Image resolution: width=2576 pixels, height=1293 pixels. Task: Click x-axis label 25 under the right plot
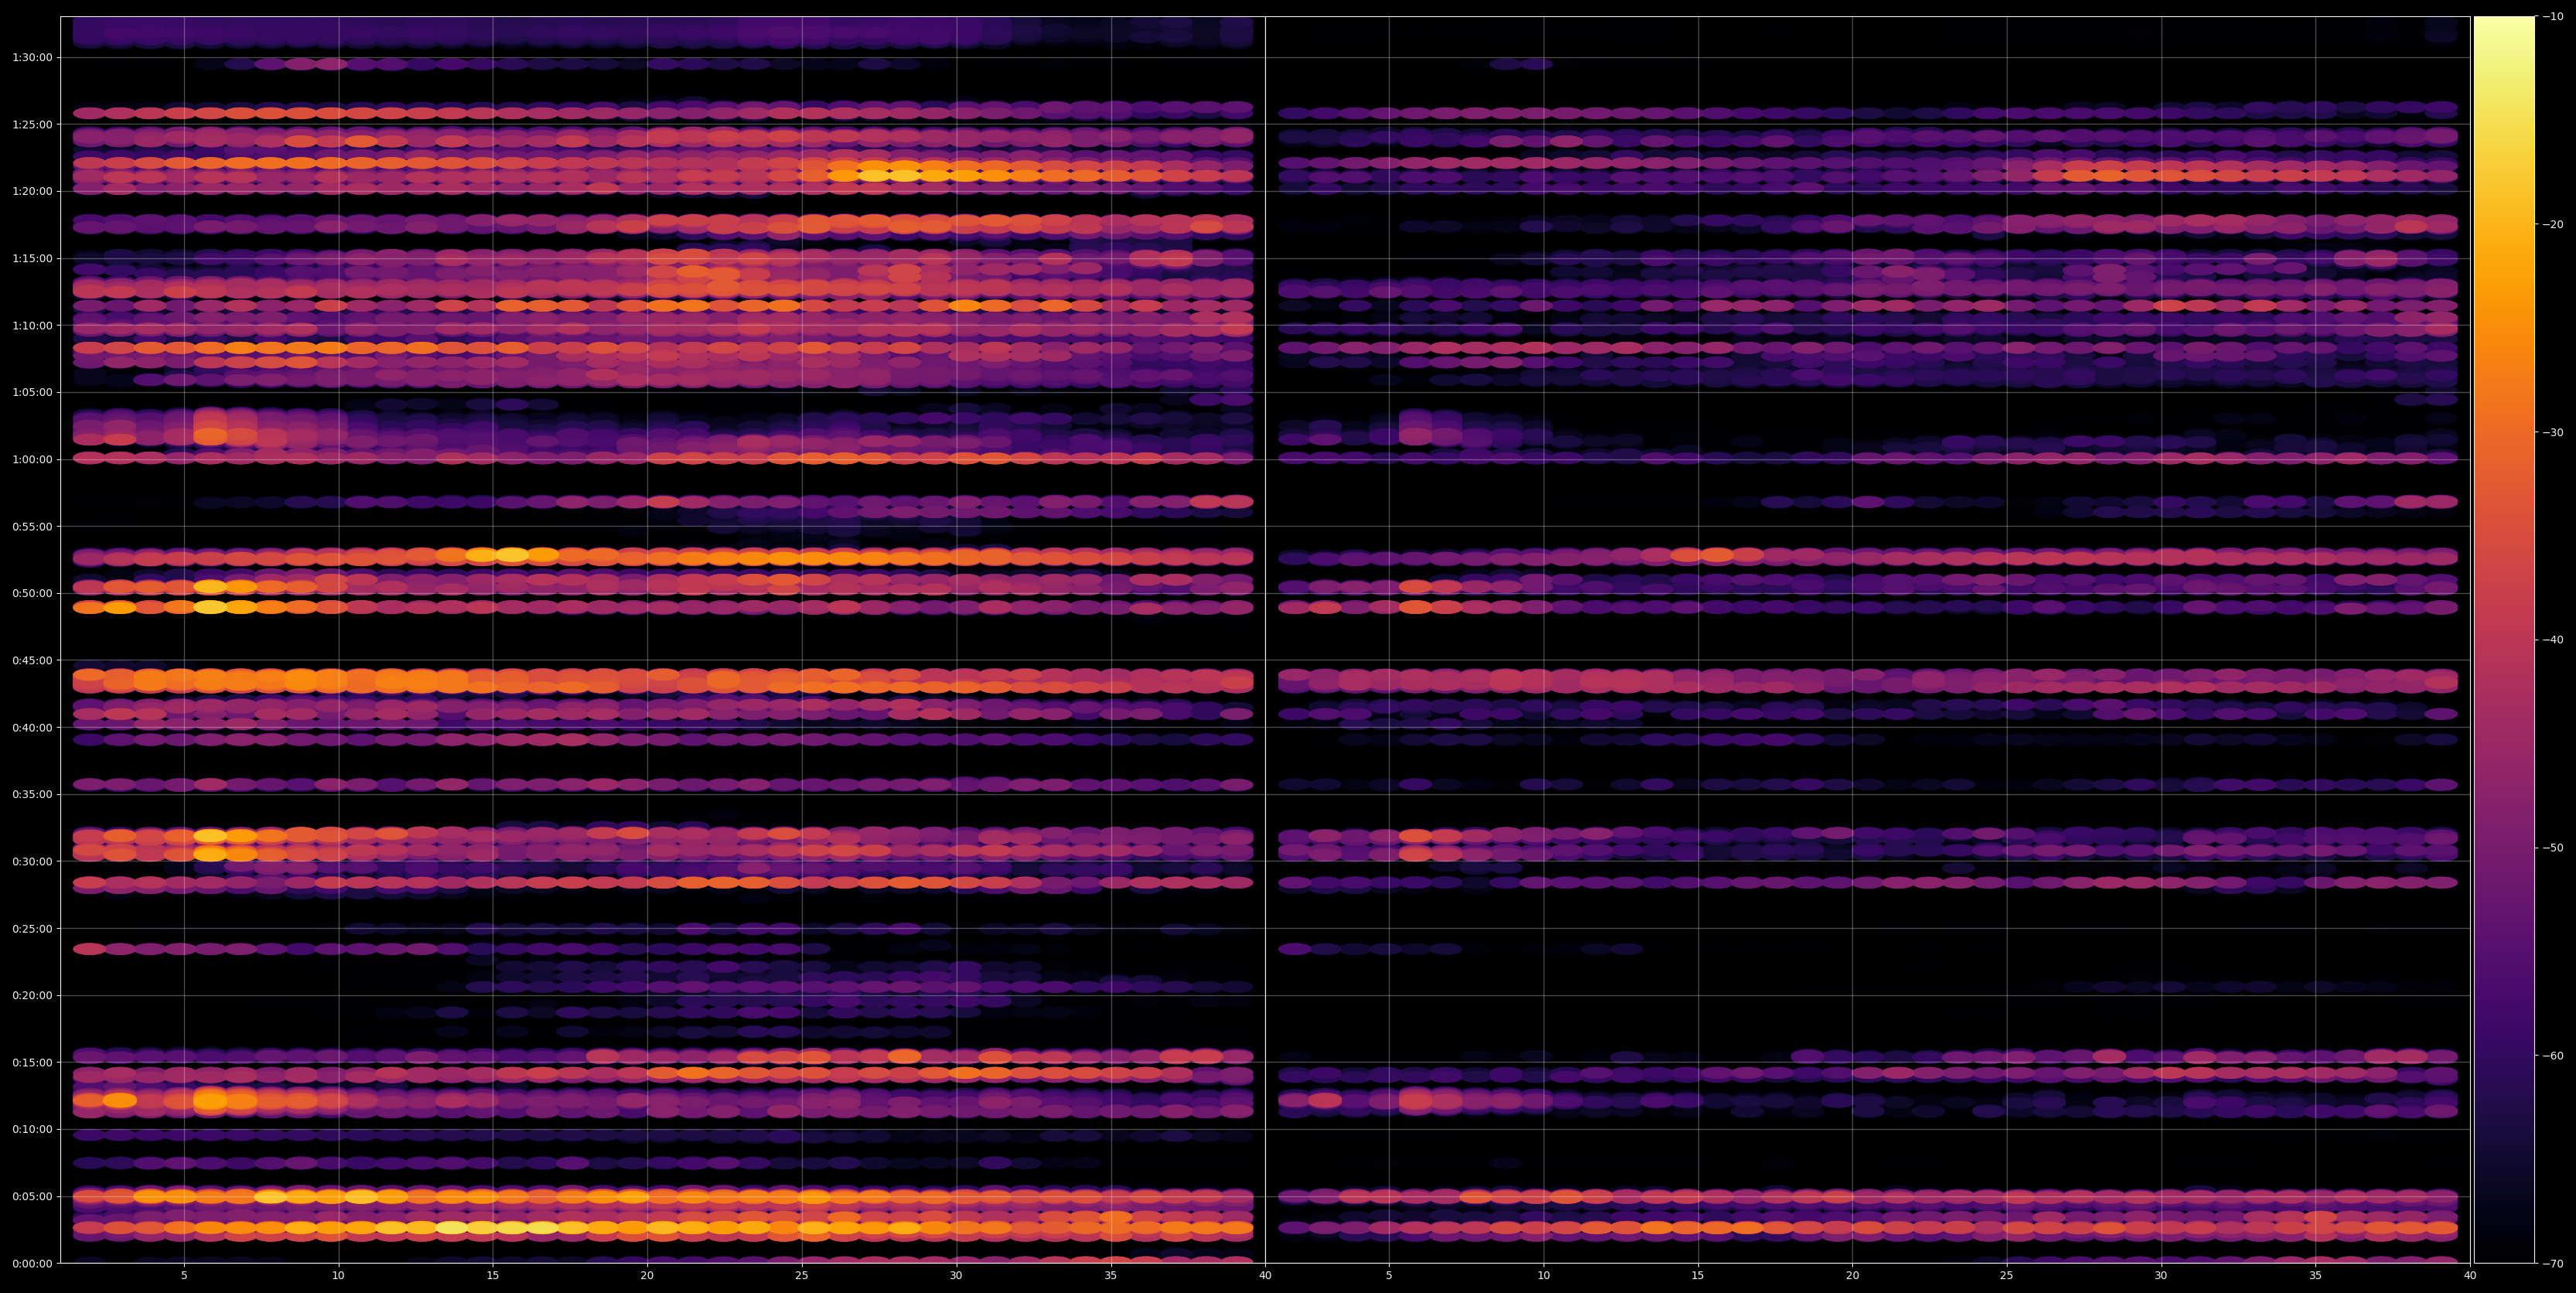pos(2007,1276)
